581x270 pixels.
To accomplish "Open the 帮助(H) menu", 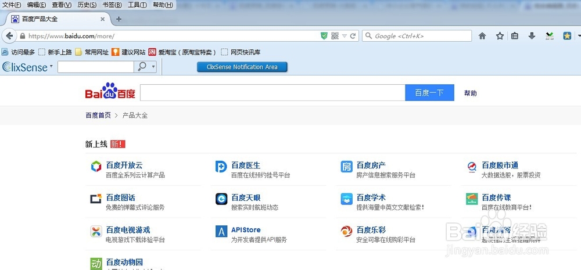I will click(163, 5).
